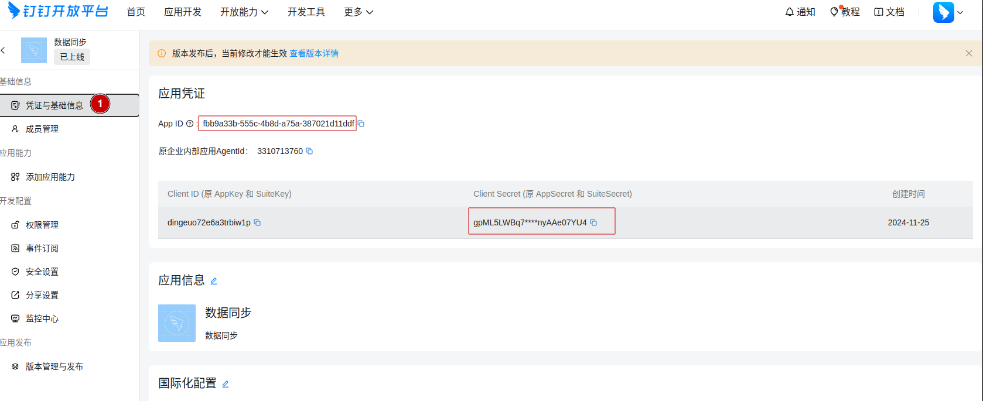Screen dimensions: 983x401
Task: Copy the AgentId 3310713760
Action: coord(309,151)
